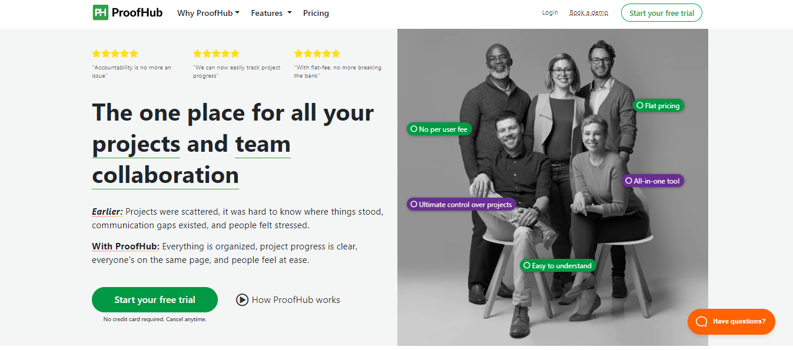Click star rating above flat-fee review
This screenshot has width=793, height=350.
[x=317, y=54]
